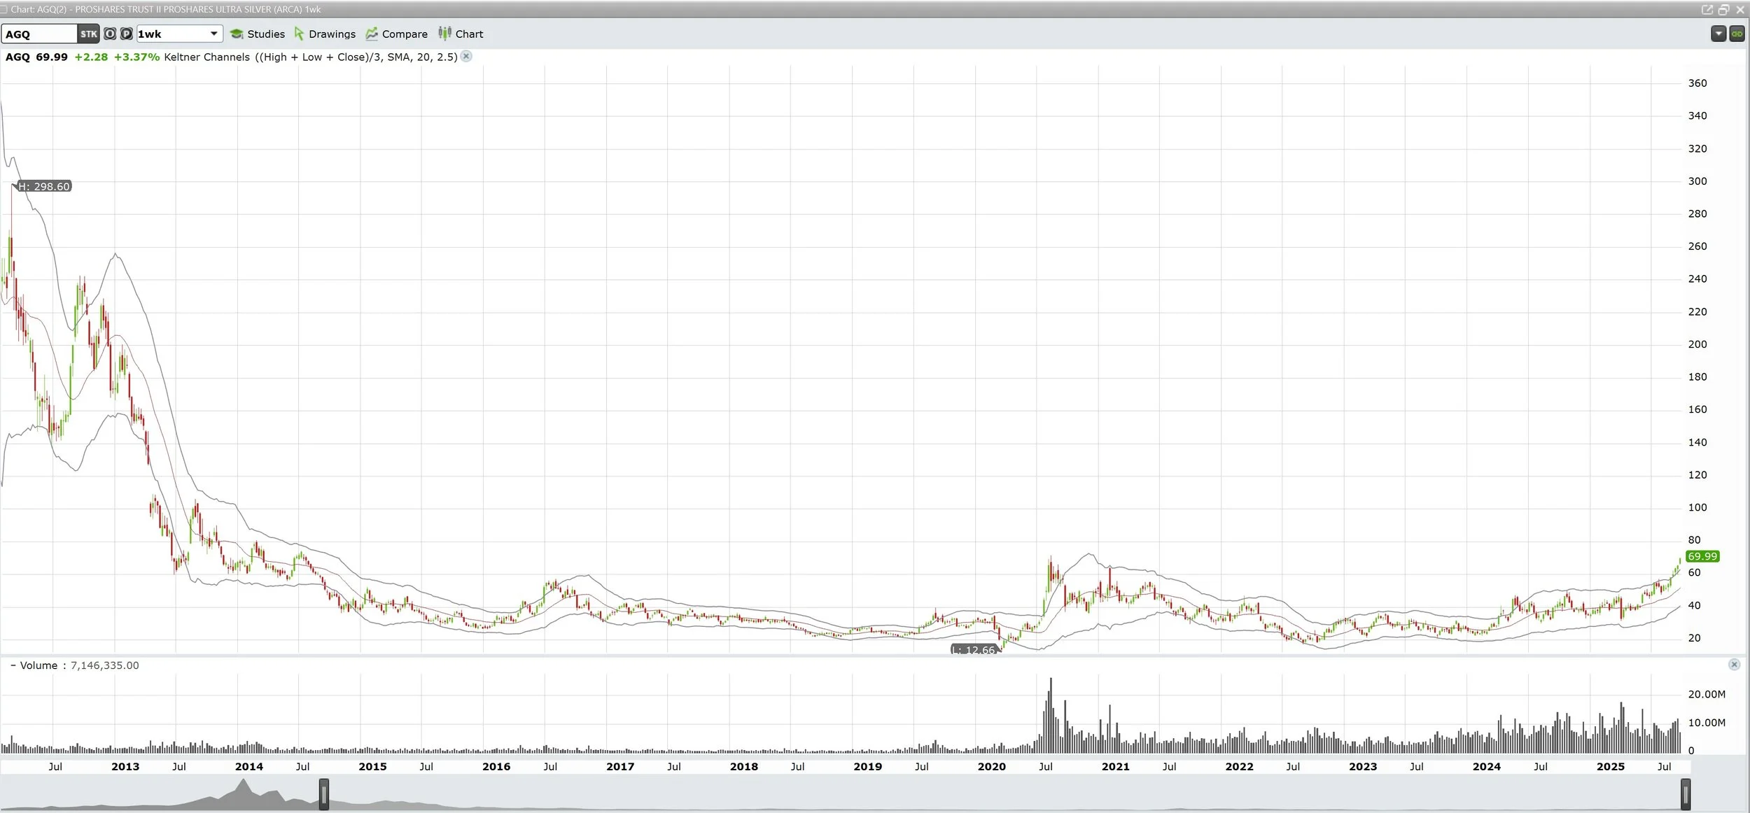Open the Drawings tools menu
Viewport: 1750px width, 813px height.
(325, 34)
